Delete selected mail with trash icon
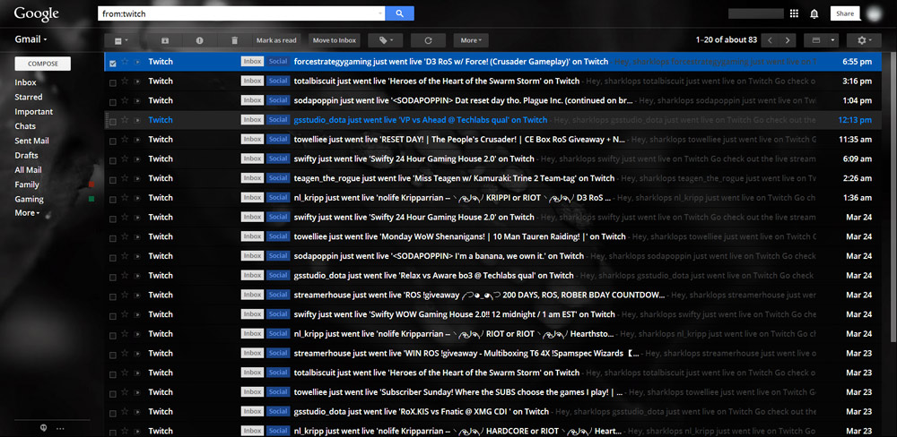This screenshot has height=437, width=897. (234, 40)
